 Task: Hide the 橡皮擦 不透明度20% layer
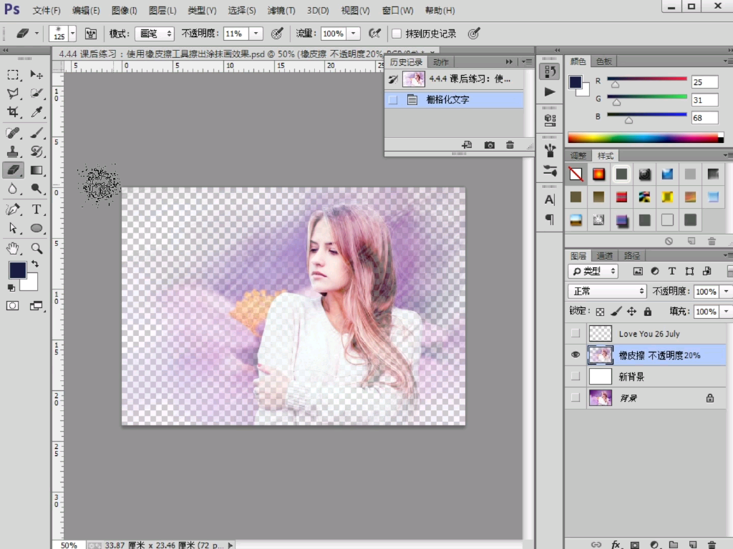576,355
